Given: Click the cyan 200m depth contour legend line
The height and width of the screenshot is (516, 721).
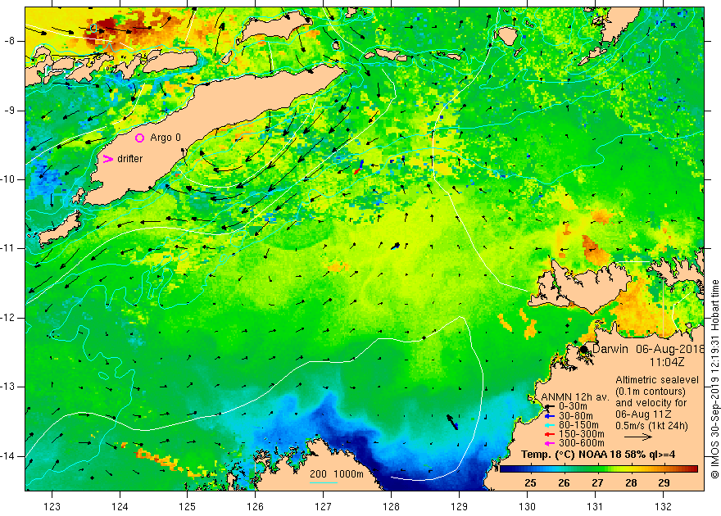Looking at the screenshot, I should pos(324,482).
